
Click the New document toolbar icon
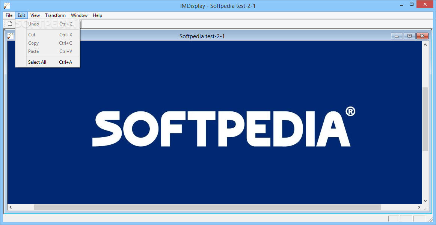[x=10, y=24]
